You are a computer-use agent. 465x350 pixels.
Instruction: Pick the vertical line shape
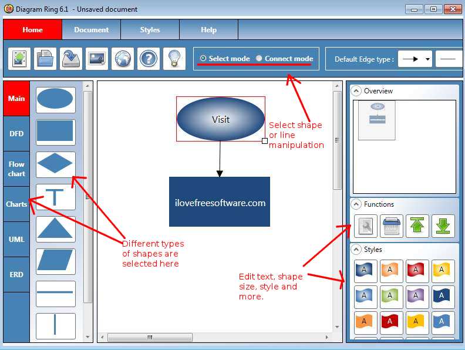pos(55,326)
